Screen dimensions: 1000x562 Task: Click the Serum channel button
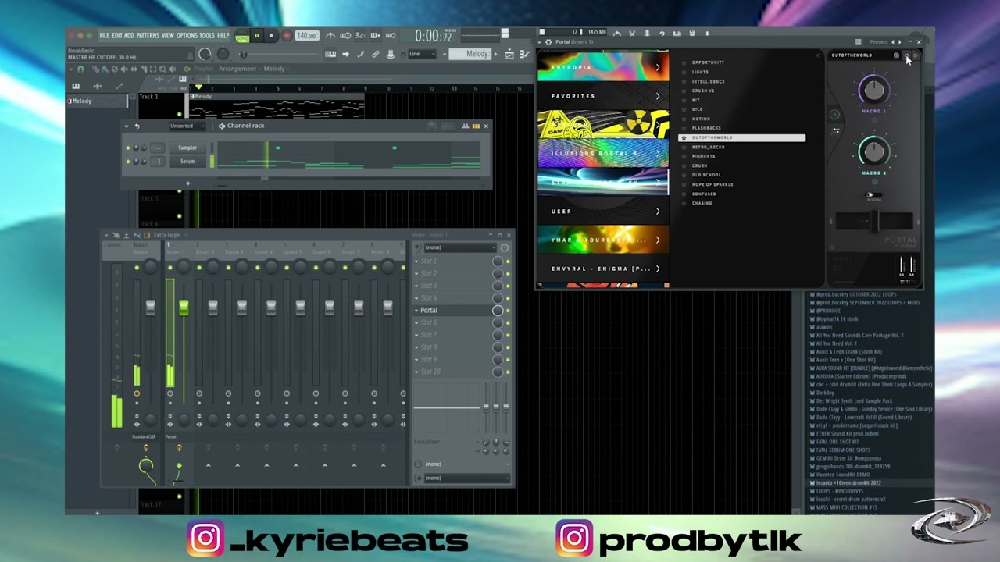(187, 162)
